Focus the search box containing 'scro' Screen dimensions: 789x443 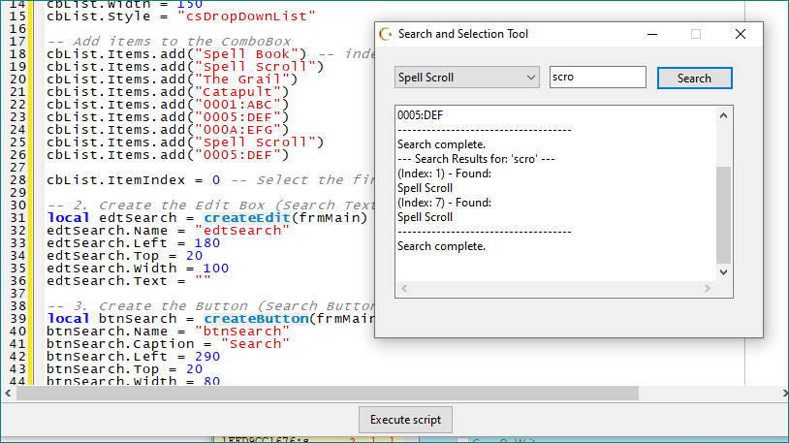597,78
